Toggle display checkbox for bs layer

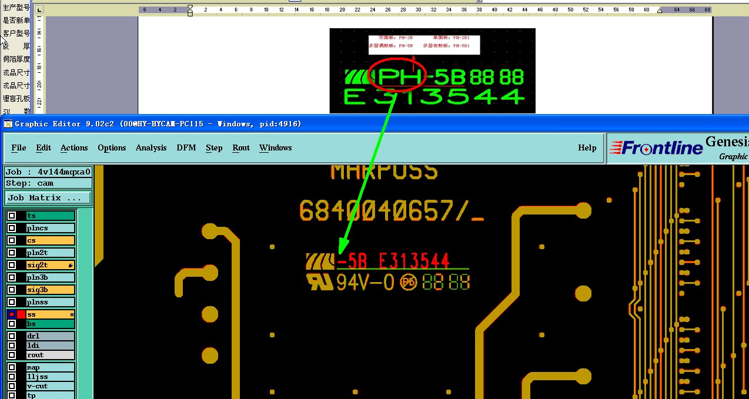click(x=12, y=324)
